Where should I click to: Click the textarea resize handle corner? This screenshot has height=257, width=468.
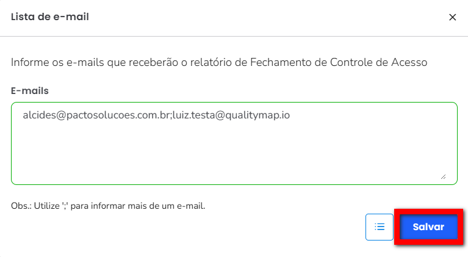point(443,176)
